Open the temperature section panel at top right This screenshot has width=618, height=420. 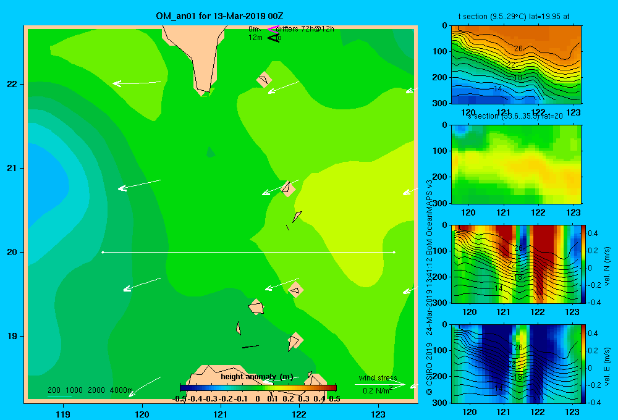click(x=516, y=65)
